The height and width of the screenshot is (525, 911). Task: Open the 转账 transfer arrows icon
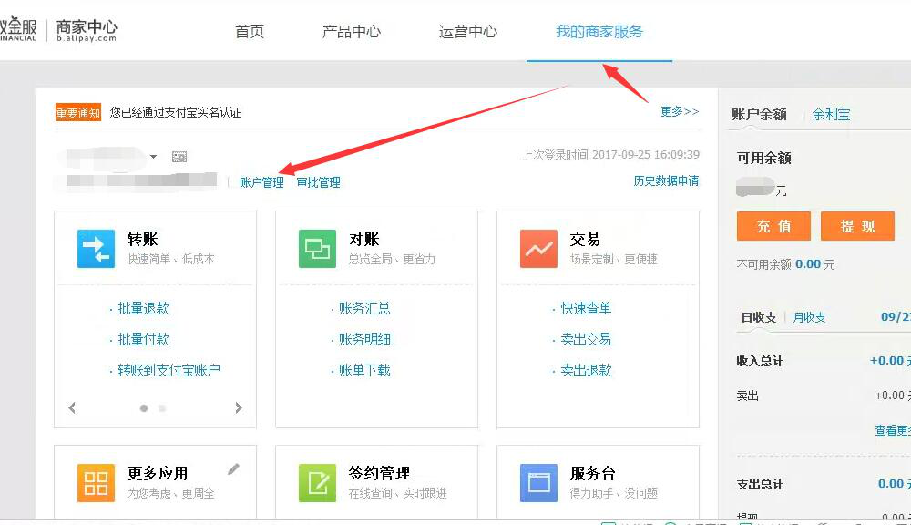coord(96,249)
